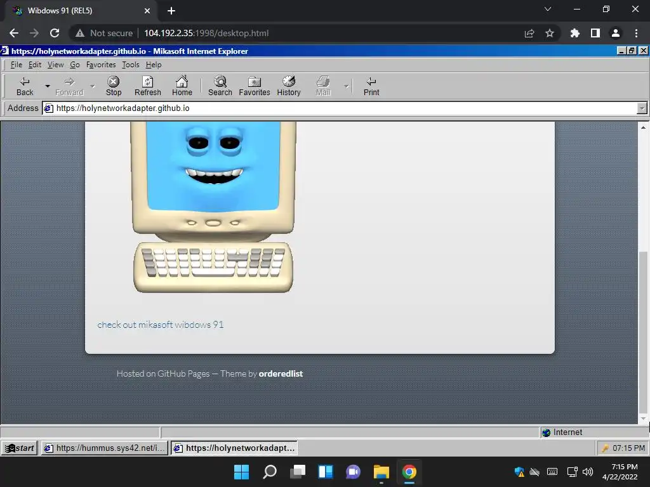Share this page via Chrome share icon

point(529,33)
